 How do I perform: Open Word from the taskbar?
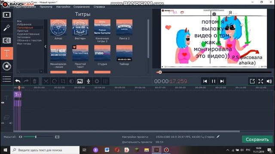[x=107, y=150]
